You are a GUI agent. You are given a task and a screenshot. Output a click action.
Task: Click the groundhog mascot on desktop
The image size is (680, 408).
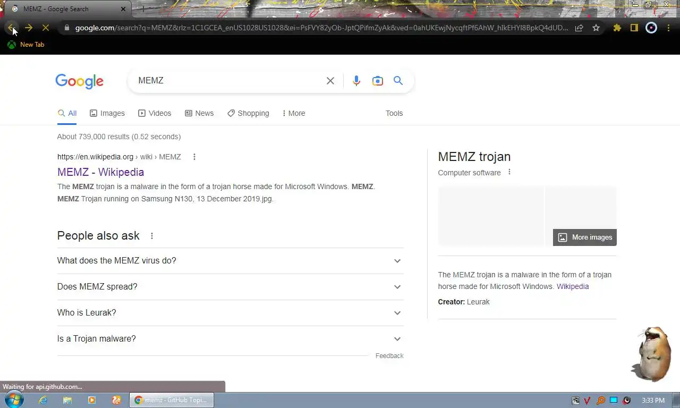652,353
